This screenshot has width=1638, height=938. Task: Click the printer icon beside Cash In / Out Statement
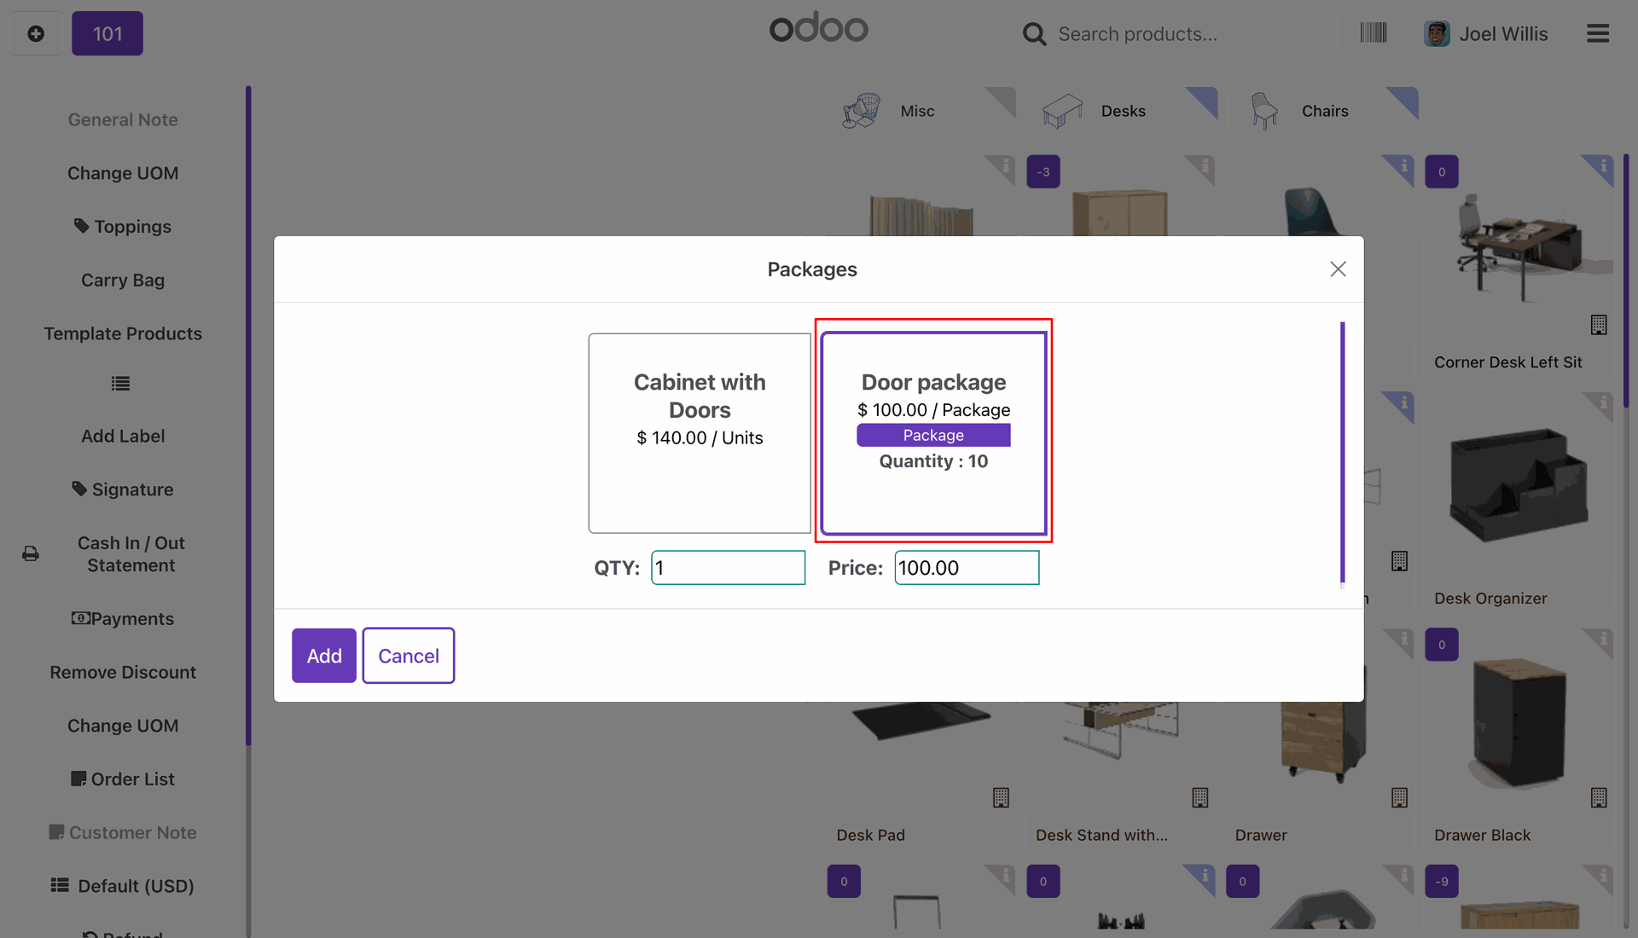[31, 554]
